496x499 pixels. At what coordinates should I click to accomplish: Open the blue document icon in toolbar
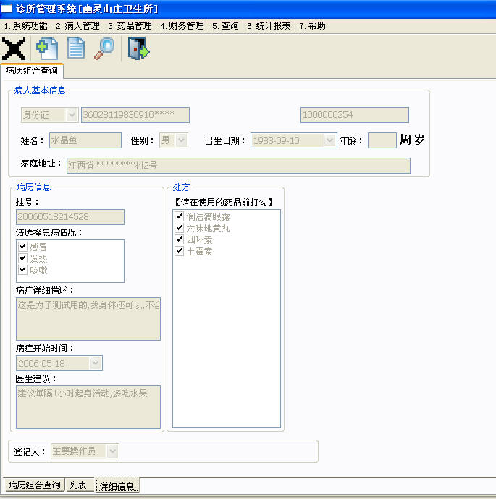[x=76, y=48]
